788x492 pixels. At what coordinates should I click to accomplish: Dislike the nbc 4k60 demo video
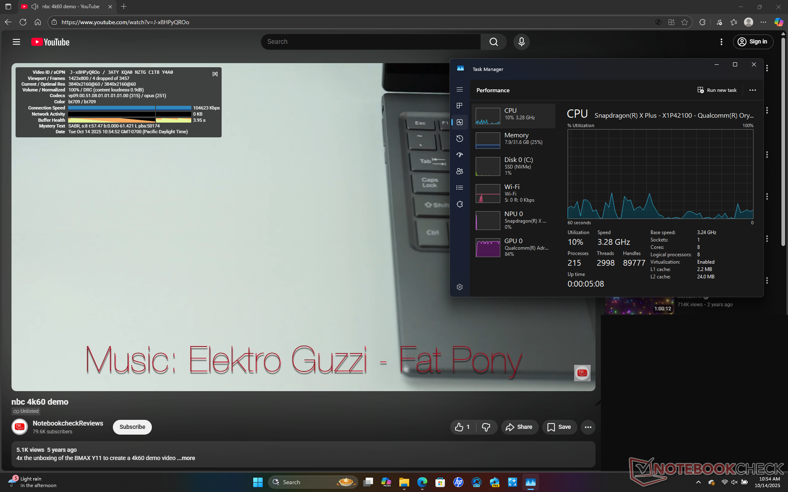[486, 427]
